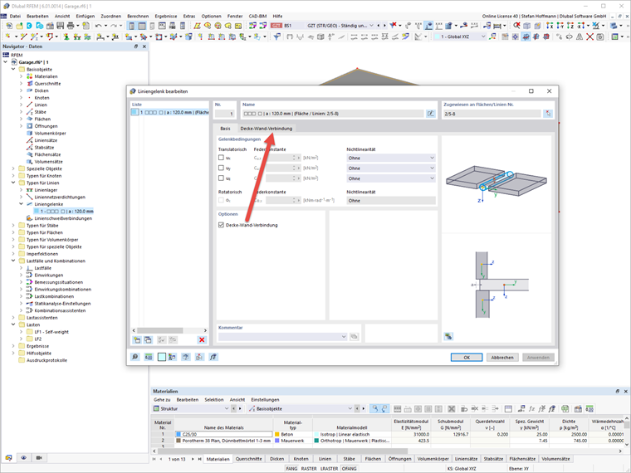Click the pick-in-graphic icon beside assigned lines field
631x473 pixels.
click(x=548, y=114)
